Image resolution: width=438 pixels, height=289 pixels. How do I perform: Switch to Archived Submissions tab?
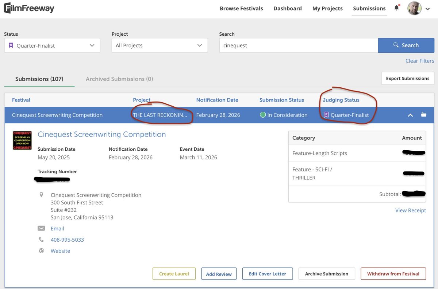coord(119,79)
